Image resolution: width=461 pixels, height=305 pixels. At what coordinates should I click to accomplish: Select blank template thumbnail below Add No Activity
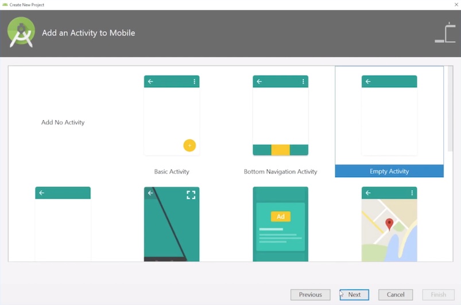pos(63,224)
